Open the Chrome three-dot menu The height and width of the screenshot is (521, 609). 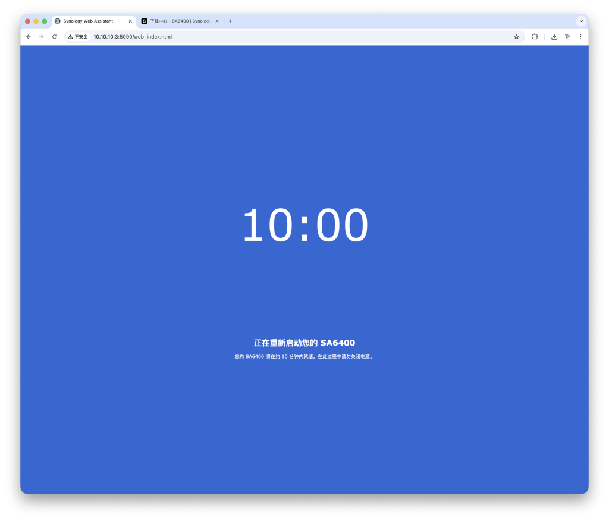point(580,37)
